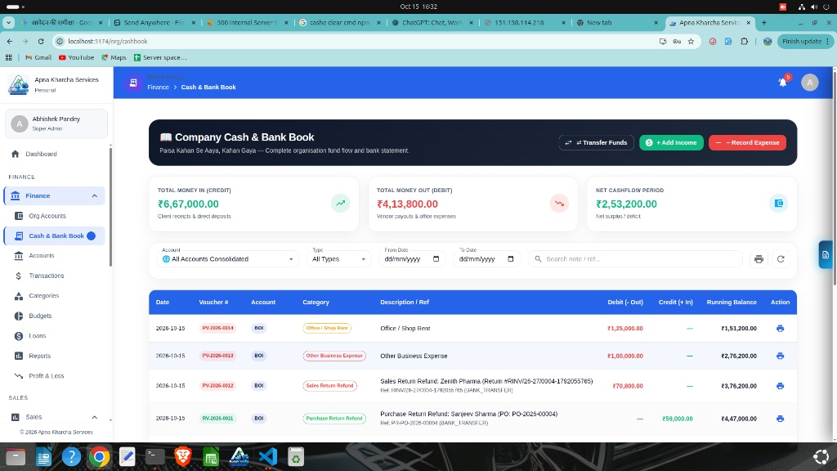Open the blue side document panel tab
The width and height of the screenshot is (837, 471).
(x=826, y=255)
